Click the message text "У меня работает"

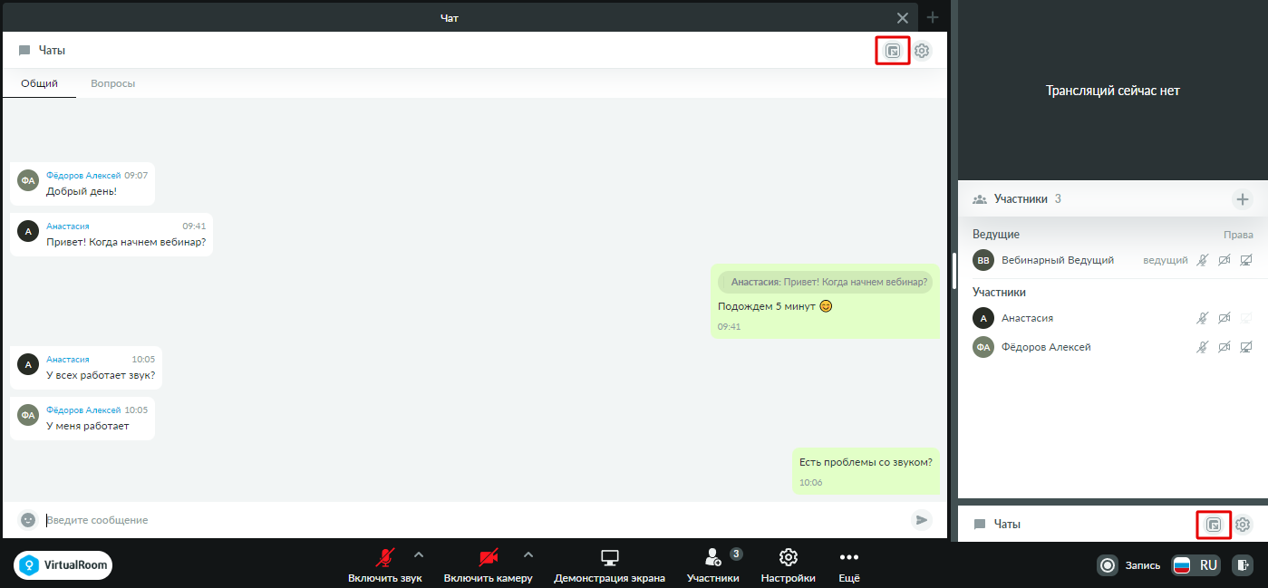pyautogui.click(x=88, y=426)
